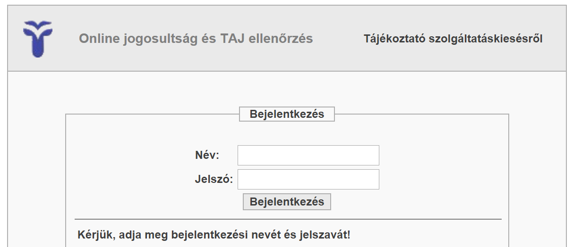The height and width of the screenshot is (247, 573).
Task: Focus the Jelszó password input field
Action: point(308,179)
